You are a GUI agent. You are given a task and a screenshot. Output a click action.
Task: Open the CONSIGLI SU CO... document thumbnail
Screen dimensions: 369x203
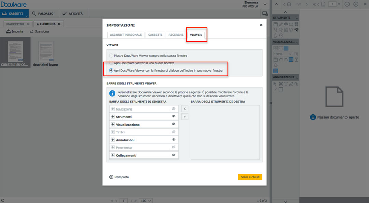tap(15, 52)
